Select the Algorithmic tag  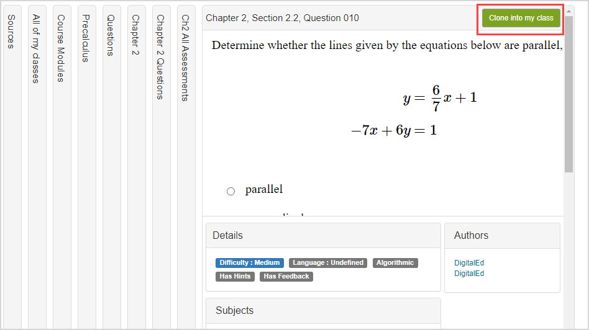395,263
